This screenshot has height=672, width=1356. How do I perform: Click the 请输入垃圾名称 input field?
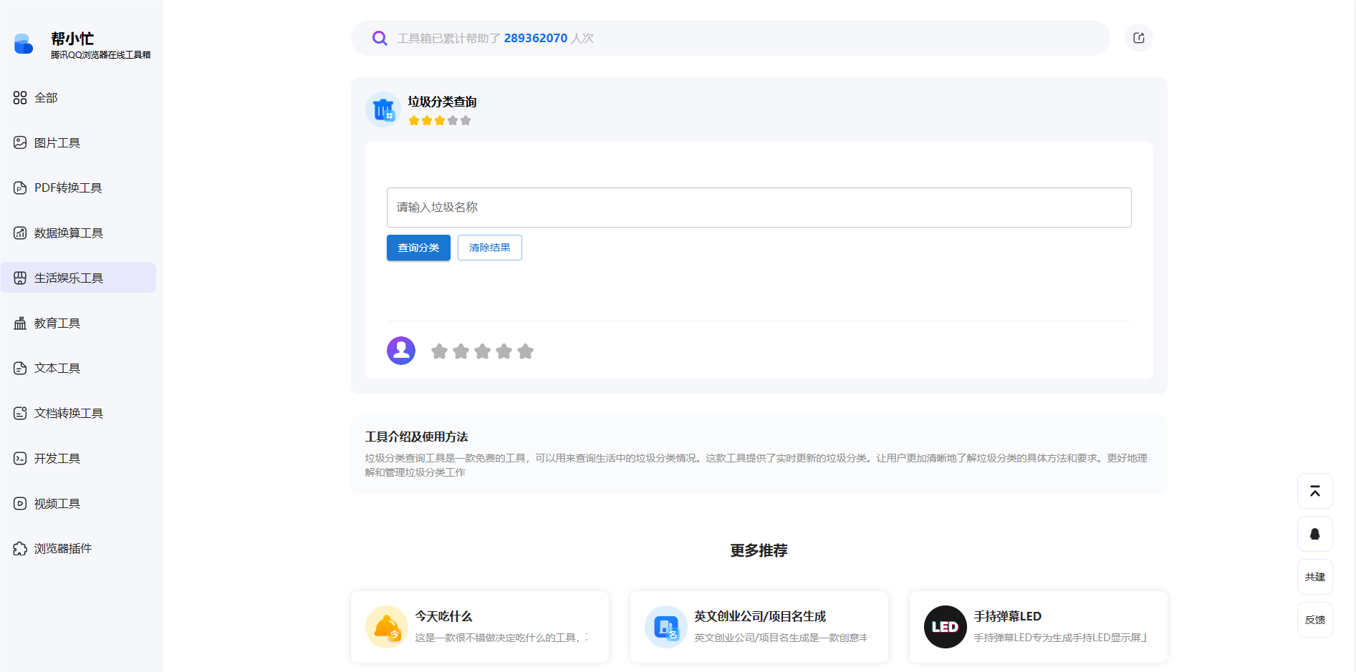[x=758, y=207]
